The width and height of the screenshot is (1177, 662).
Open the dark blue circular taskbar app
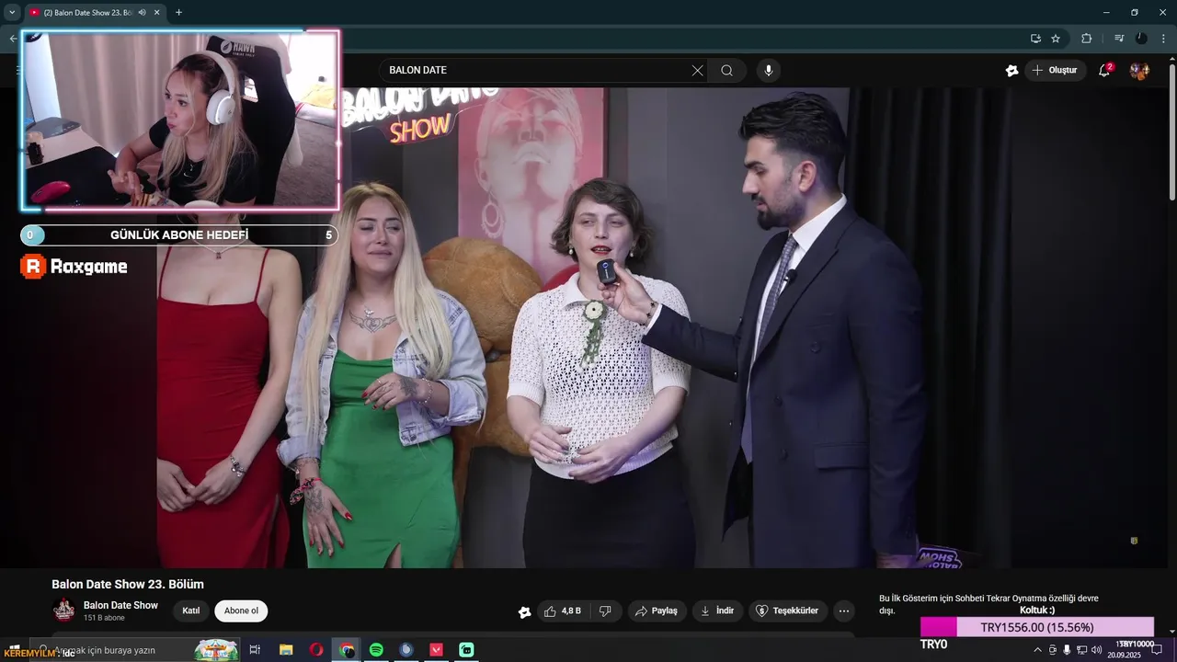tap(406, 650)
